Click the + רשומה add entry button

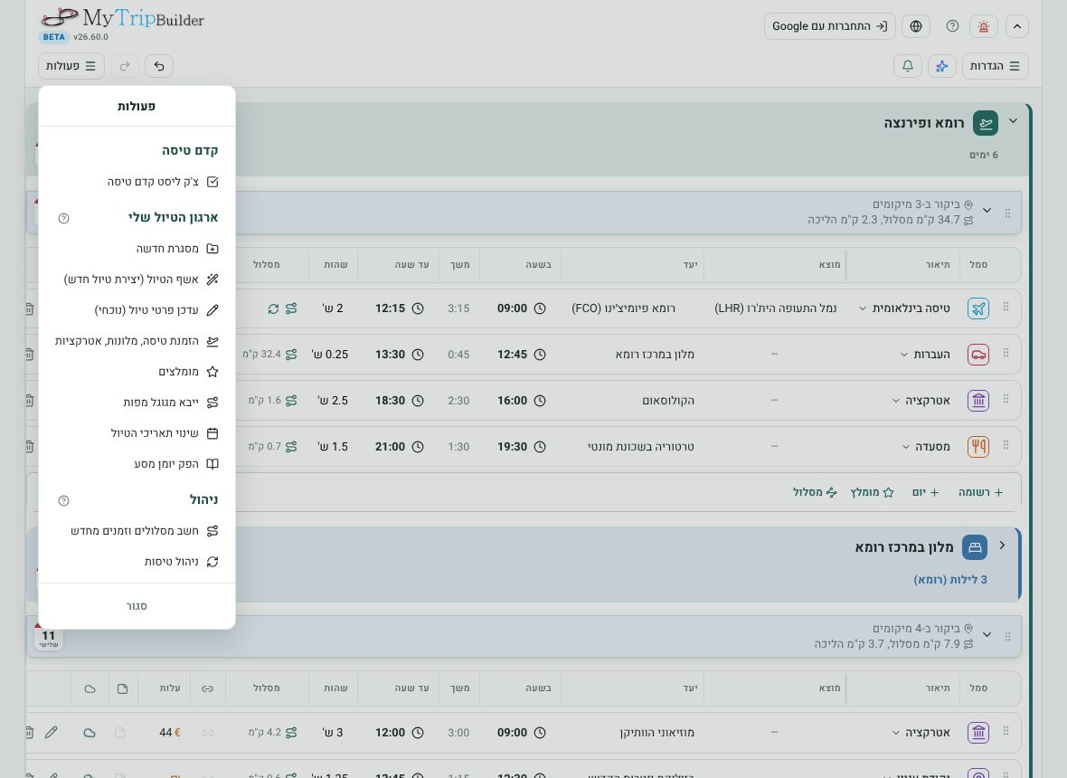pyautogui.click(x=980, y=492)
